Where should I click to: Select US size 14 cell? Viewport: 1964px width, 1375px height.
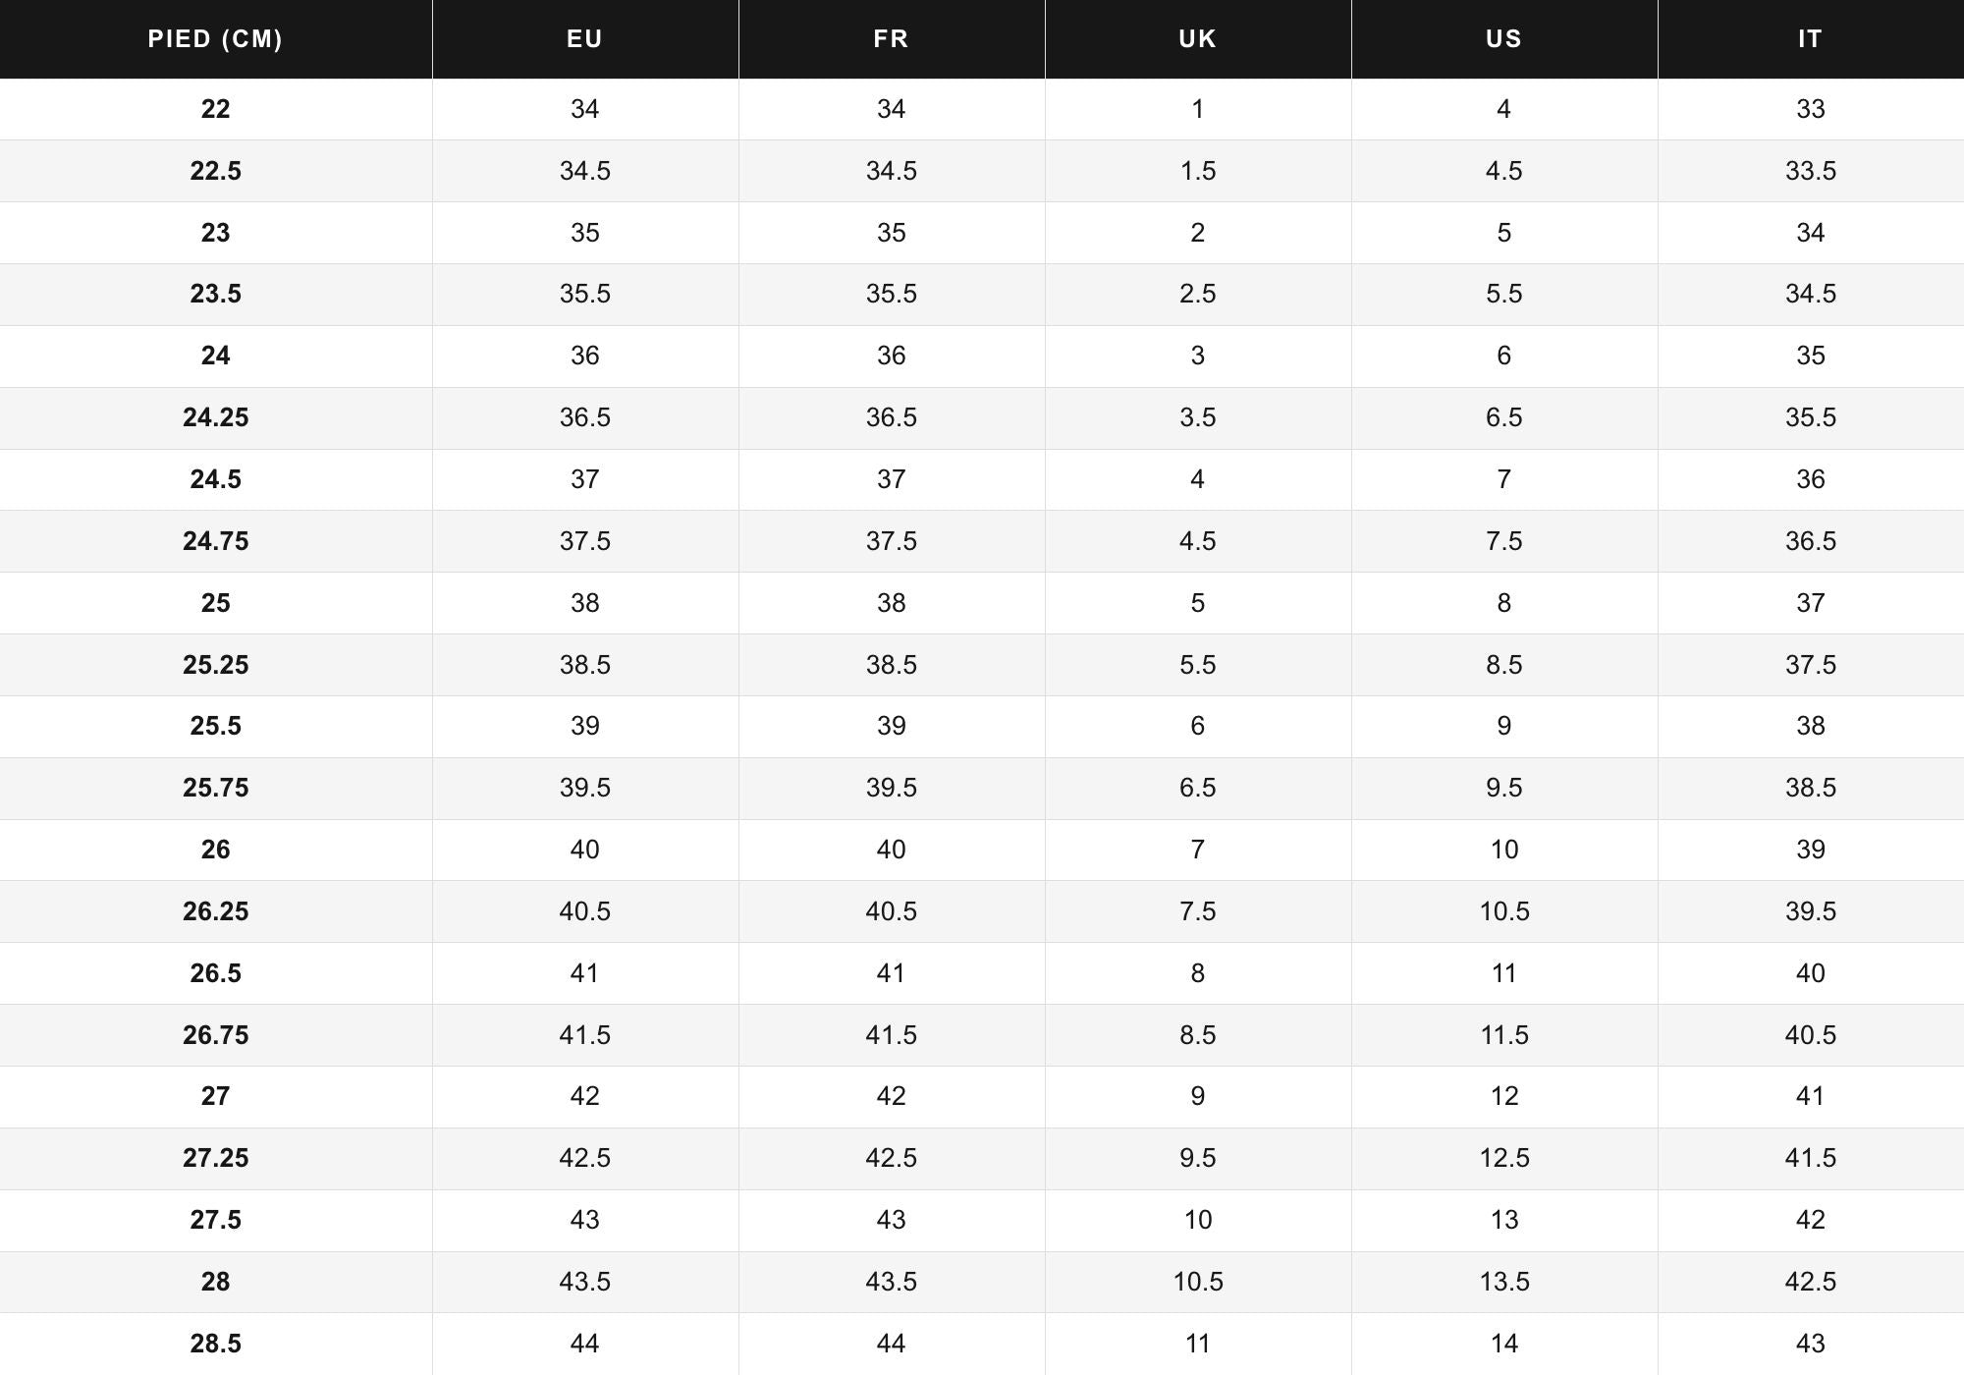point(1504,1344)
